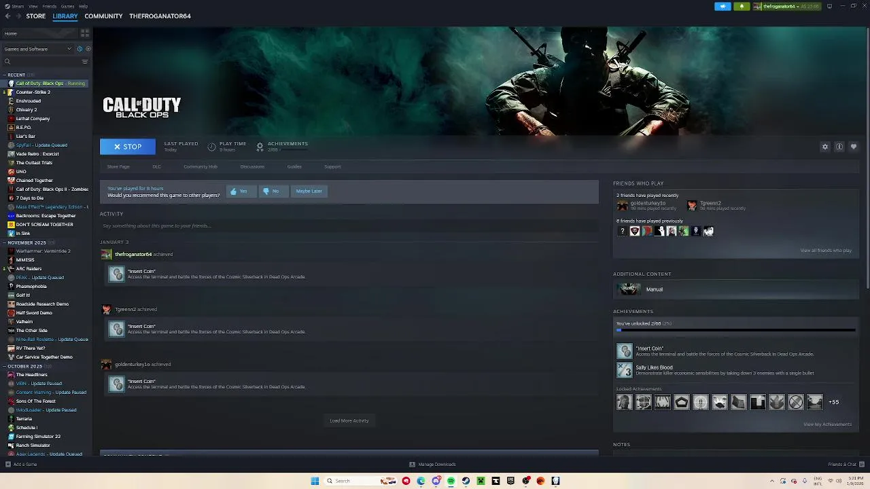
Task: Open Sally Likes Blood achievement
Action: click(x=735, y=370)
